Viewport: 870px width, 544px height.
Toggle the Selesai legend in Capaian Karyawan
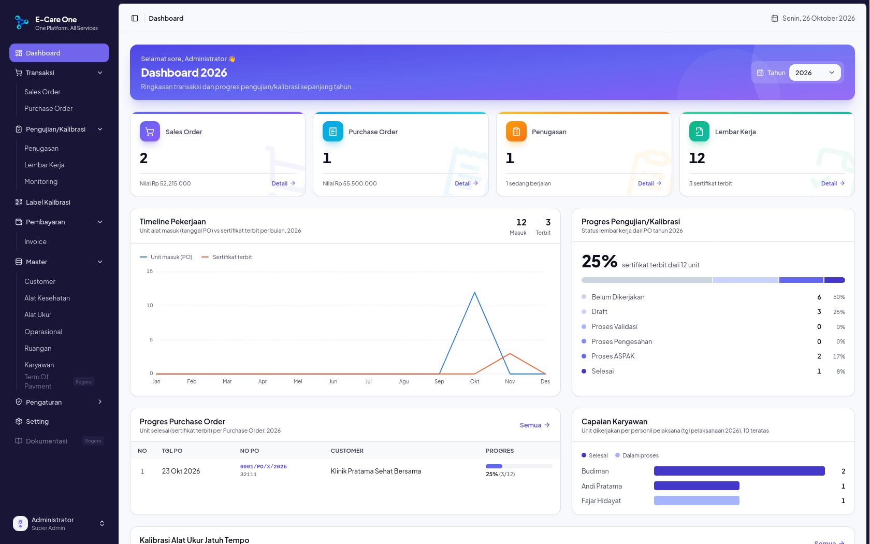click(594, 455)
